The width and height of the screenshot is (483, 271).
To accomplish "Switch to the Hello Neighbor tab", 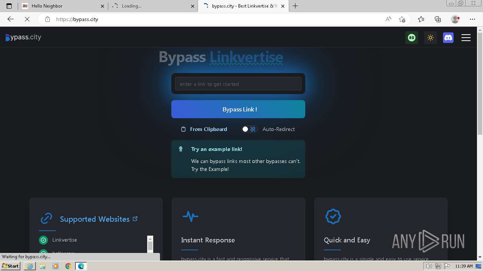I will 63,6.
